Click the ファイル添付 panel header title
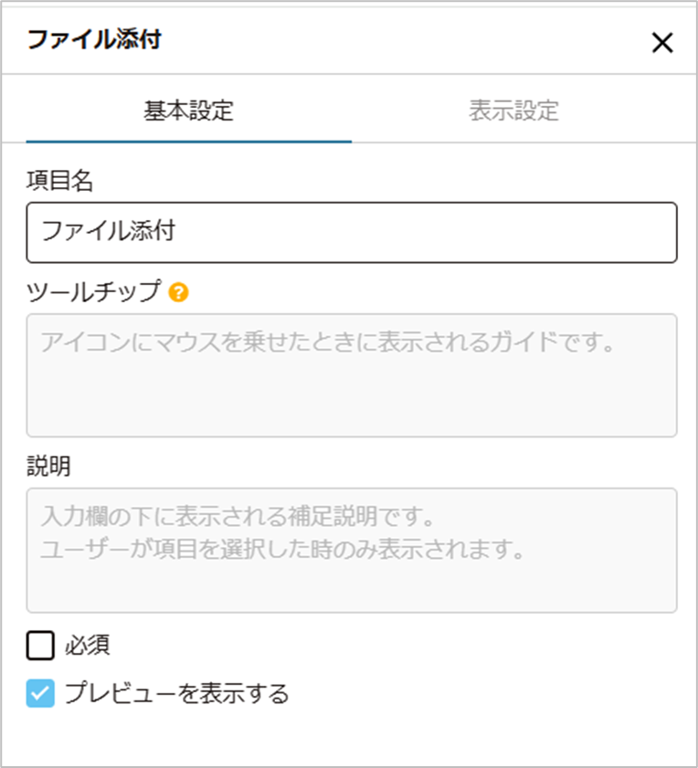698x768 pixels. click(94, 39)
